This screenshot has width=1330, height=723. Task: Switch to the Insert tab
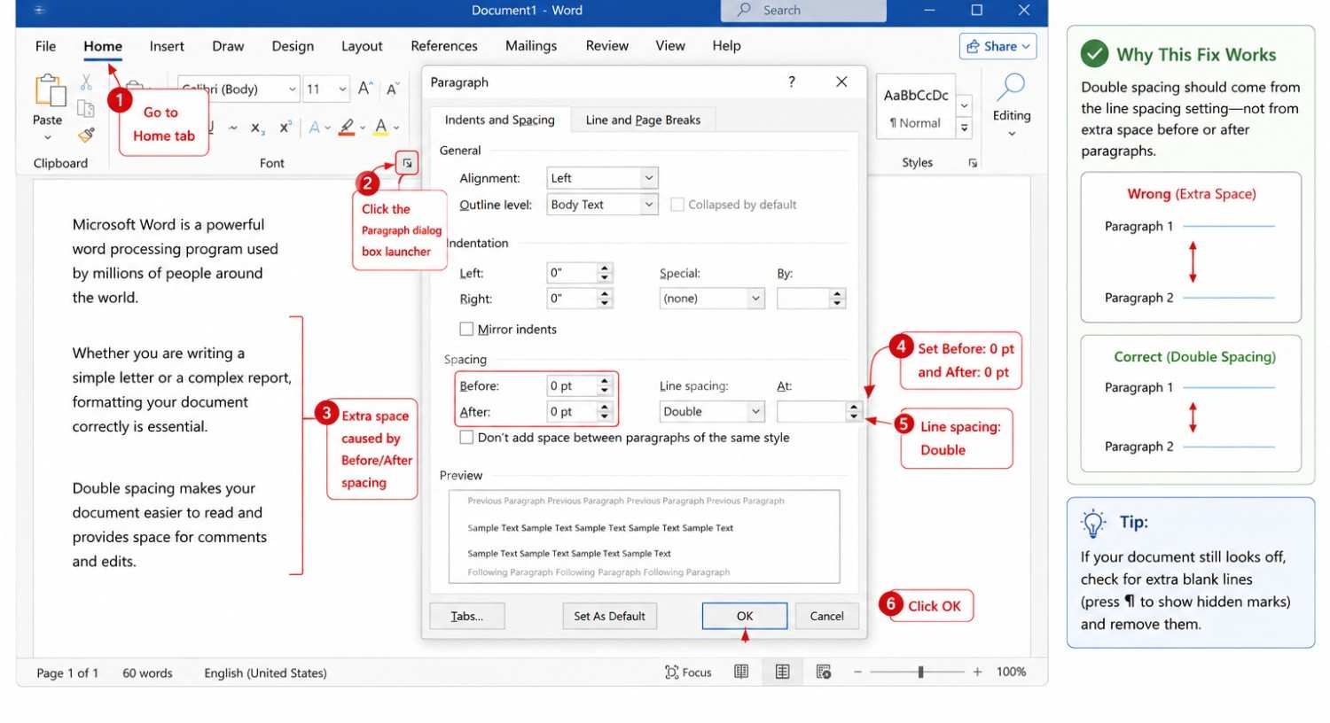click(167, 46)
